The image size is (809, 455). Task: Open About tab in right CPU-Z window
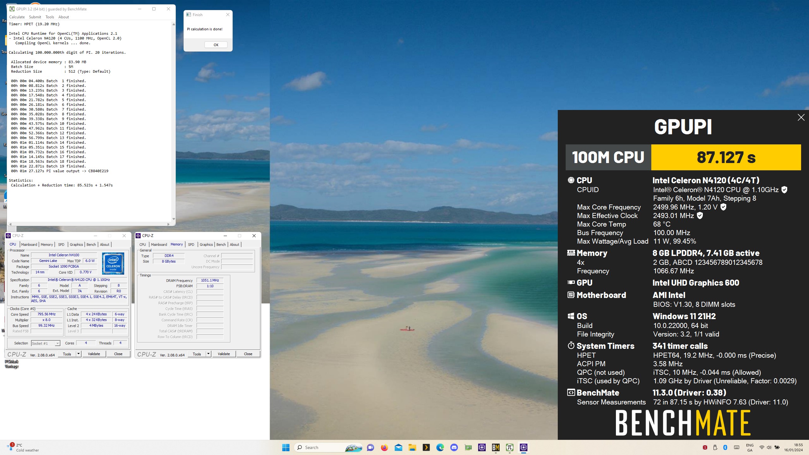click(234, 245)
